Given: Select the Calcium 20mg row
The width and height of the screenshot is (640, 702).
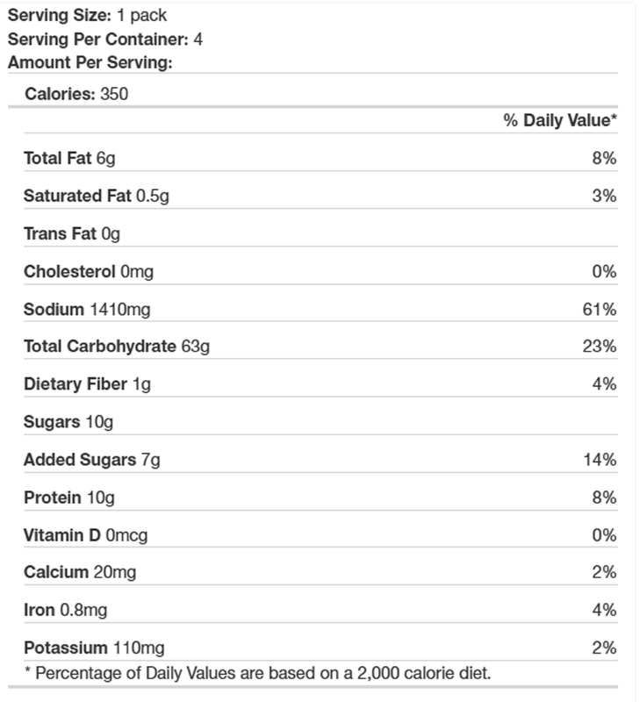Looking at the screenshot, I should pos(320,573).
